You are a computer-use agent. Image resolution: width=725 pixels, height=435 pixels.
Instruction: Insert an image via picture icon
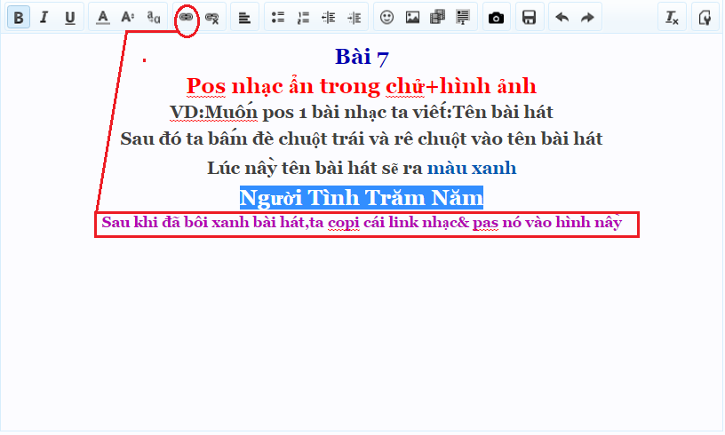(x=412, y=18)
